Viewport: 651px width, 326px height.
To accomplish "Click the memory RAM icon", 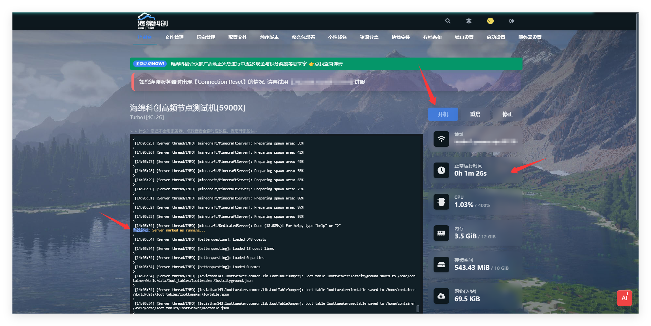I will (x=441, y=233).
